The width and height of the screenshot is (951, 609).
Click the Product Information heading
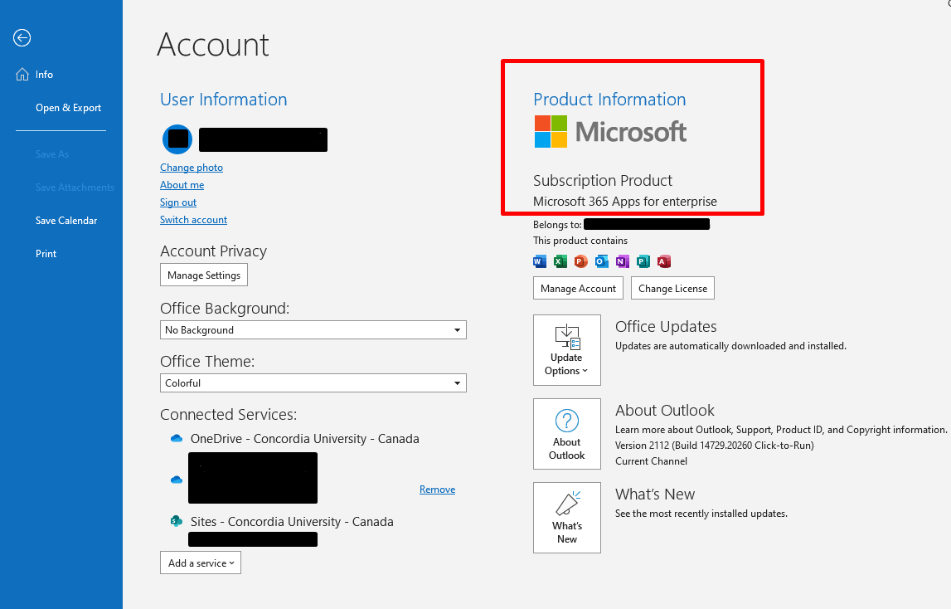609,100
